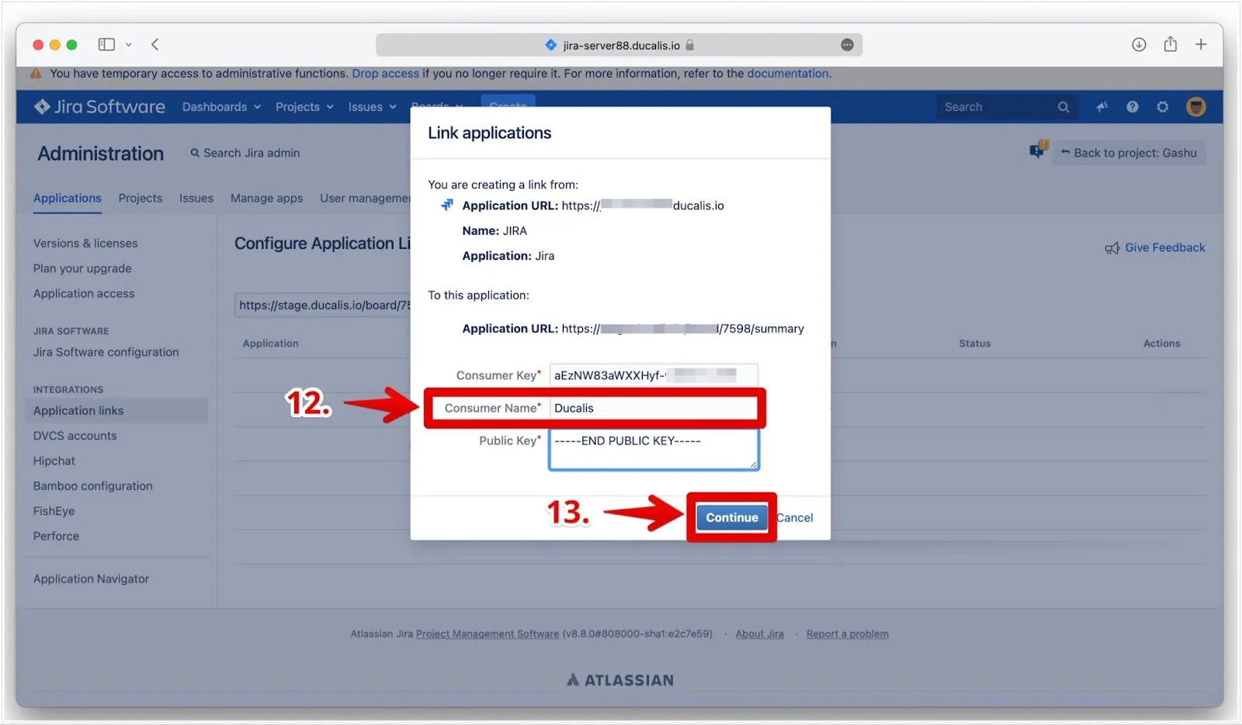Viewport: 1242px width, 725px height.
Task: Toggle the Safari sidebar icon
Action: pyautogui.click(x=106, y=45)
